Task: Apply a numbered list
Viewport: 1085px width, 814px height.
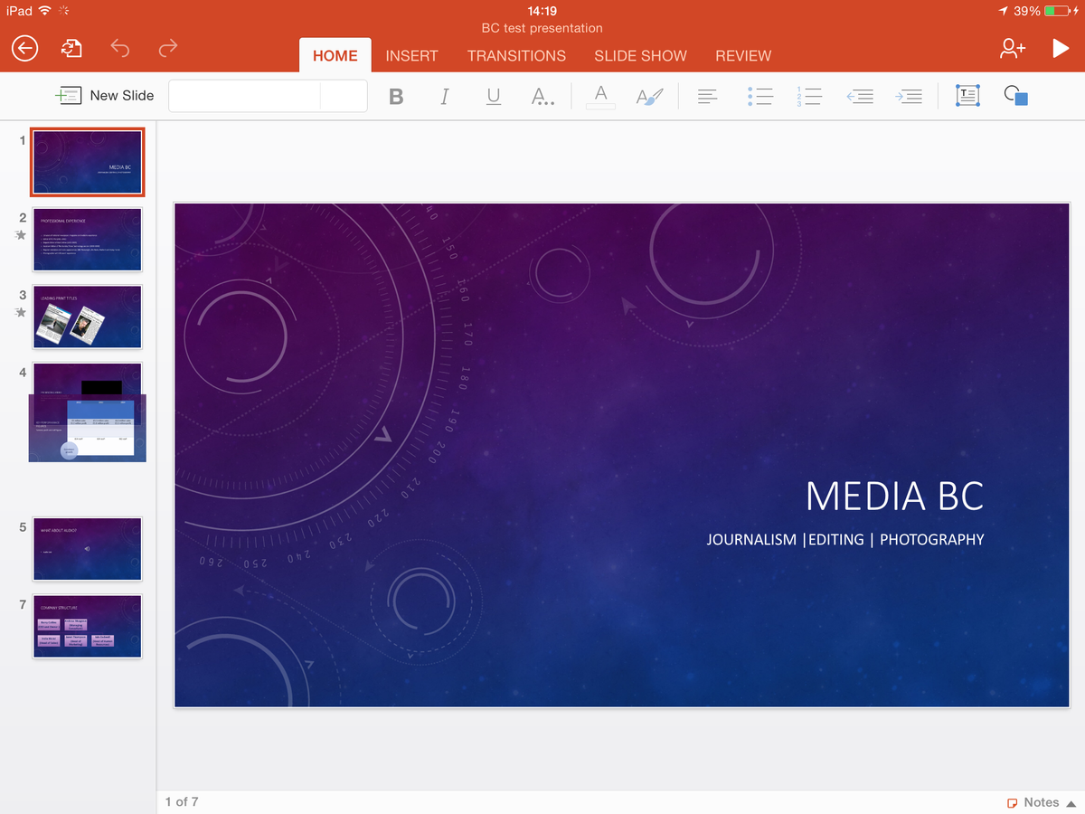Action: (x=809, y=95)
